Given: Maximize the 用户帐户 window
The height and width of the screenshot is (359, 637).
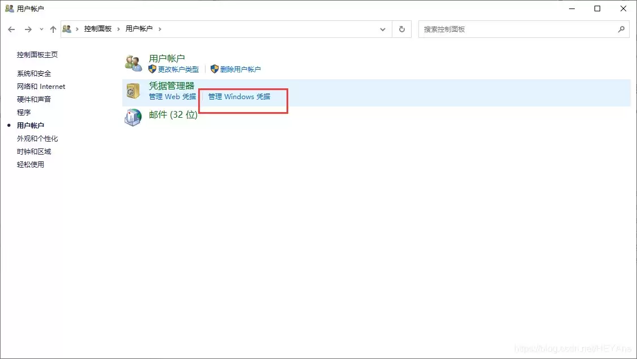Looking at the screenshot, I should click(597, 8).
